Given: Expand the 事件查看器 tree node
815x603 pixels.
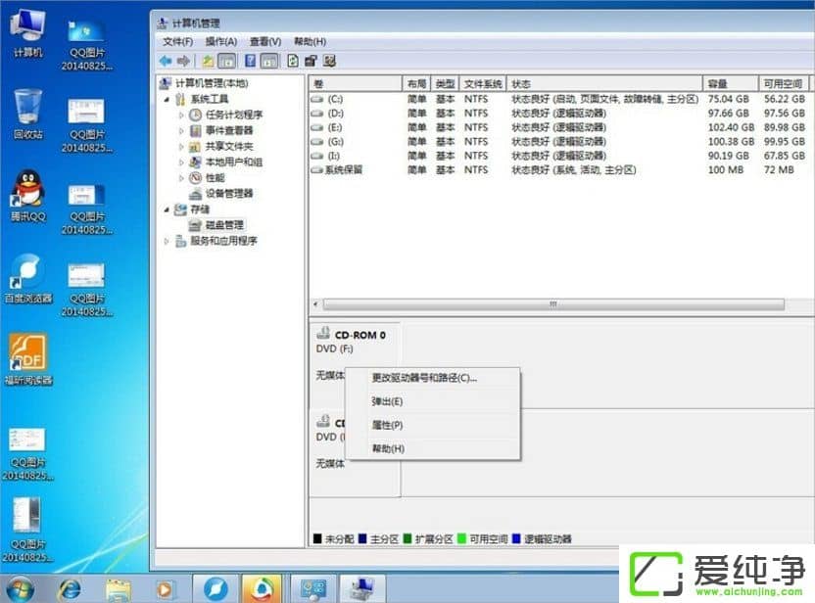Looking at the screenshot, I should [x=180, y=130].
